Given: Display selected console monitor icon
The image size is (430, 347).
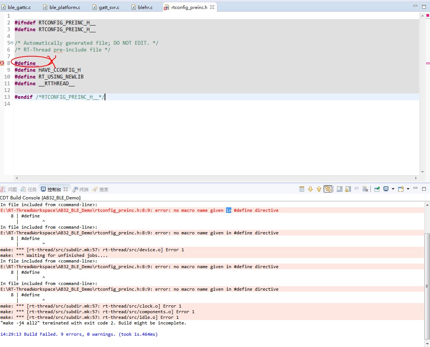Looking at the screenshot, I should [x=386, y=189].
